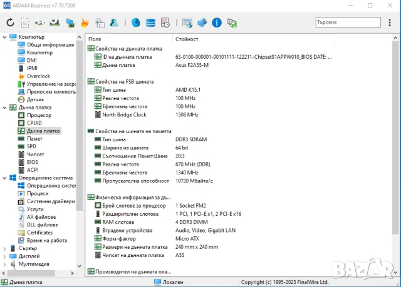401x287 pixels.
Task: Click the 240 mm x 240 mm value
Action: click(x=196, y=247)
